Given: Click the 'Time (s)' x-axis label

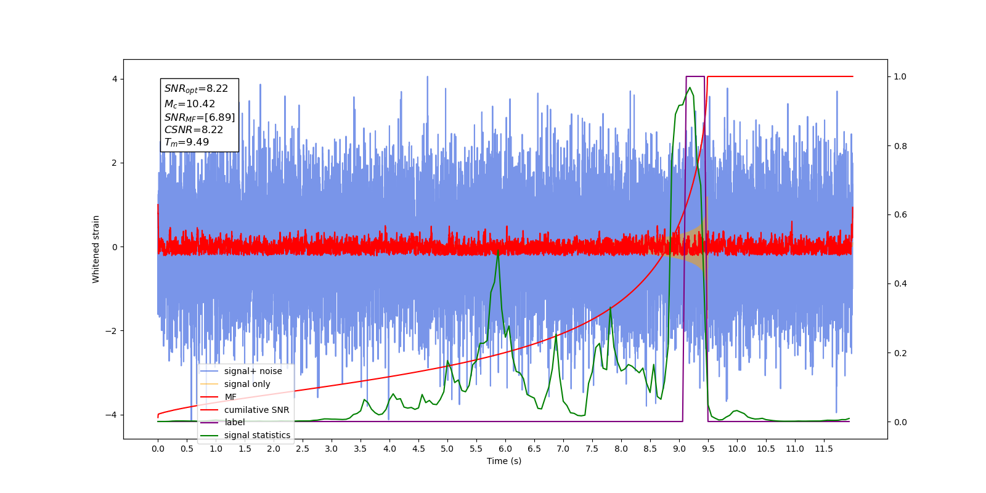Looking at the screenshot, I should point(504,461).
